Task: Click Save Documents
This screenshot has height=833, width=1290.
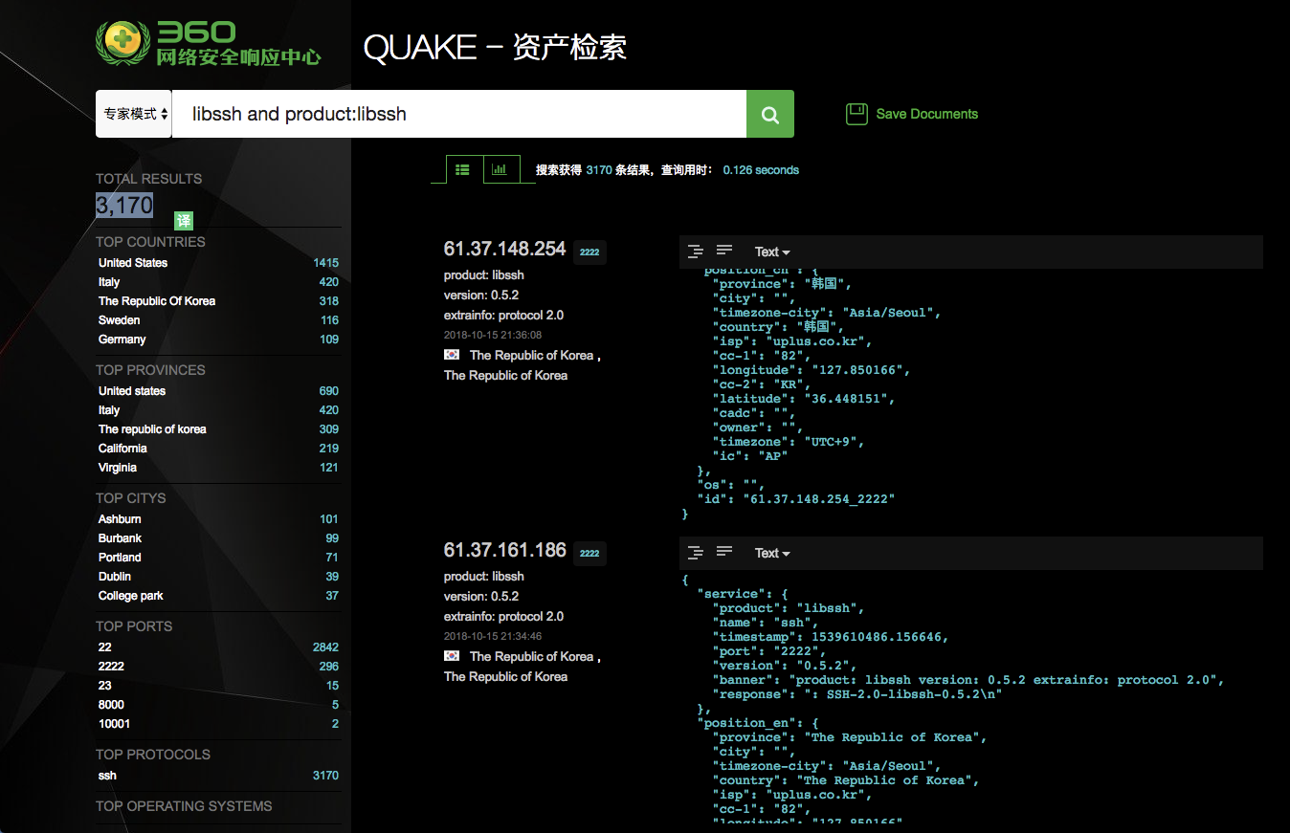Action: coord(912,114)
